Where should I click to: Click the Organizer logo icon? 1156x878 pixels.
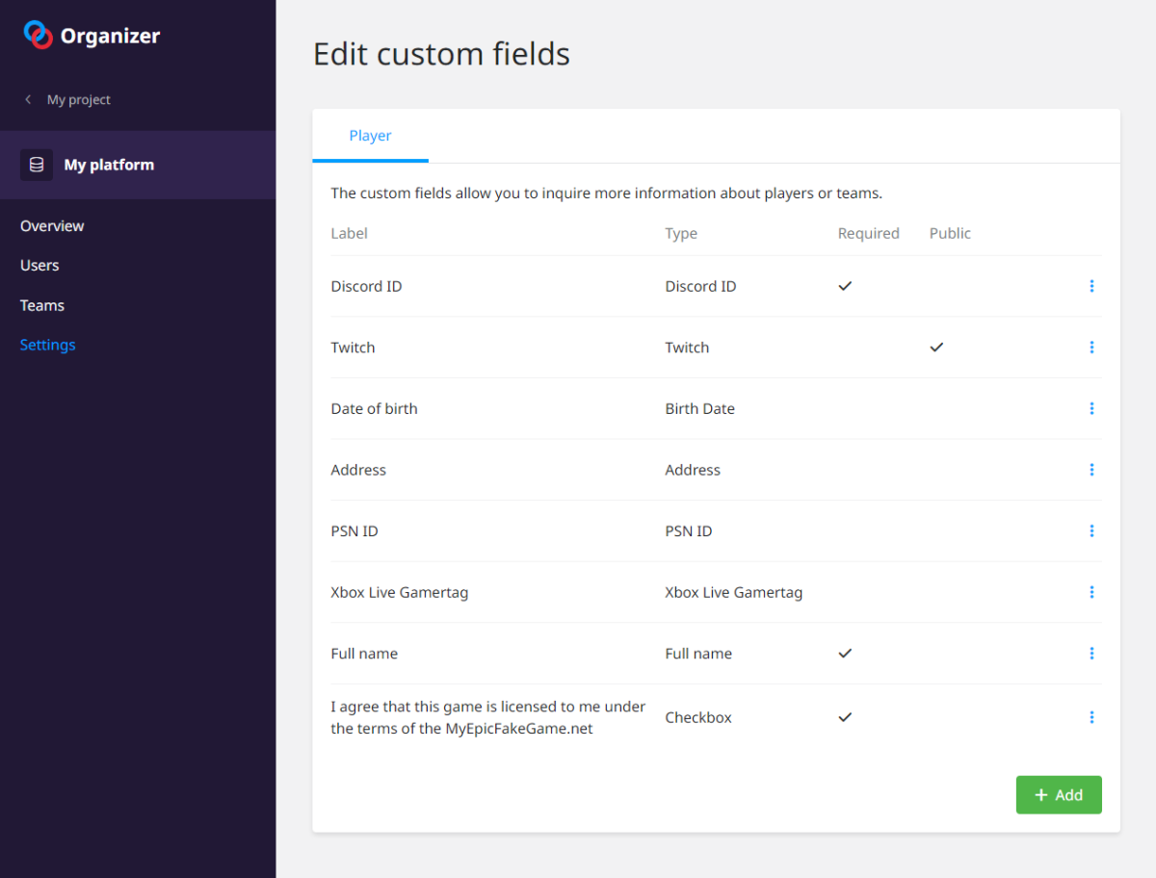[39, 35]
